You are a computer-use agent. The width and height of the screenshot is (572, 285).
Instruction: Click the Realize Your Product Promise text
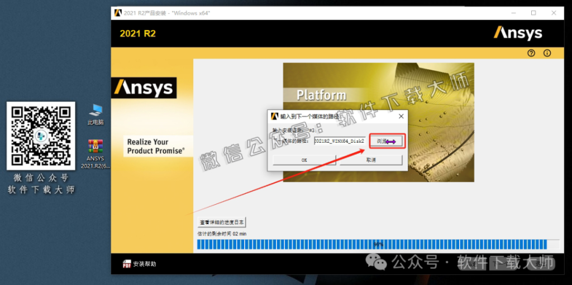tap(156, 146)
